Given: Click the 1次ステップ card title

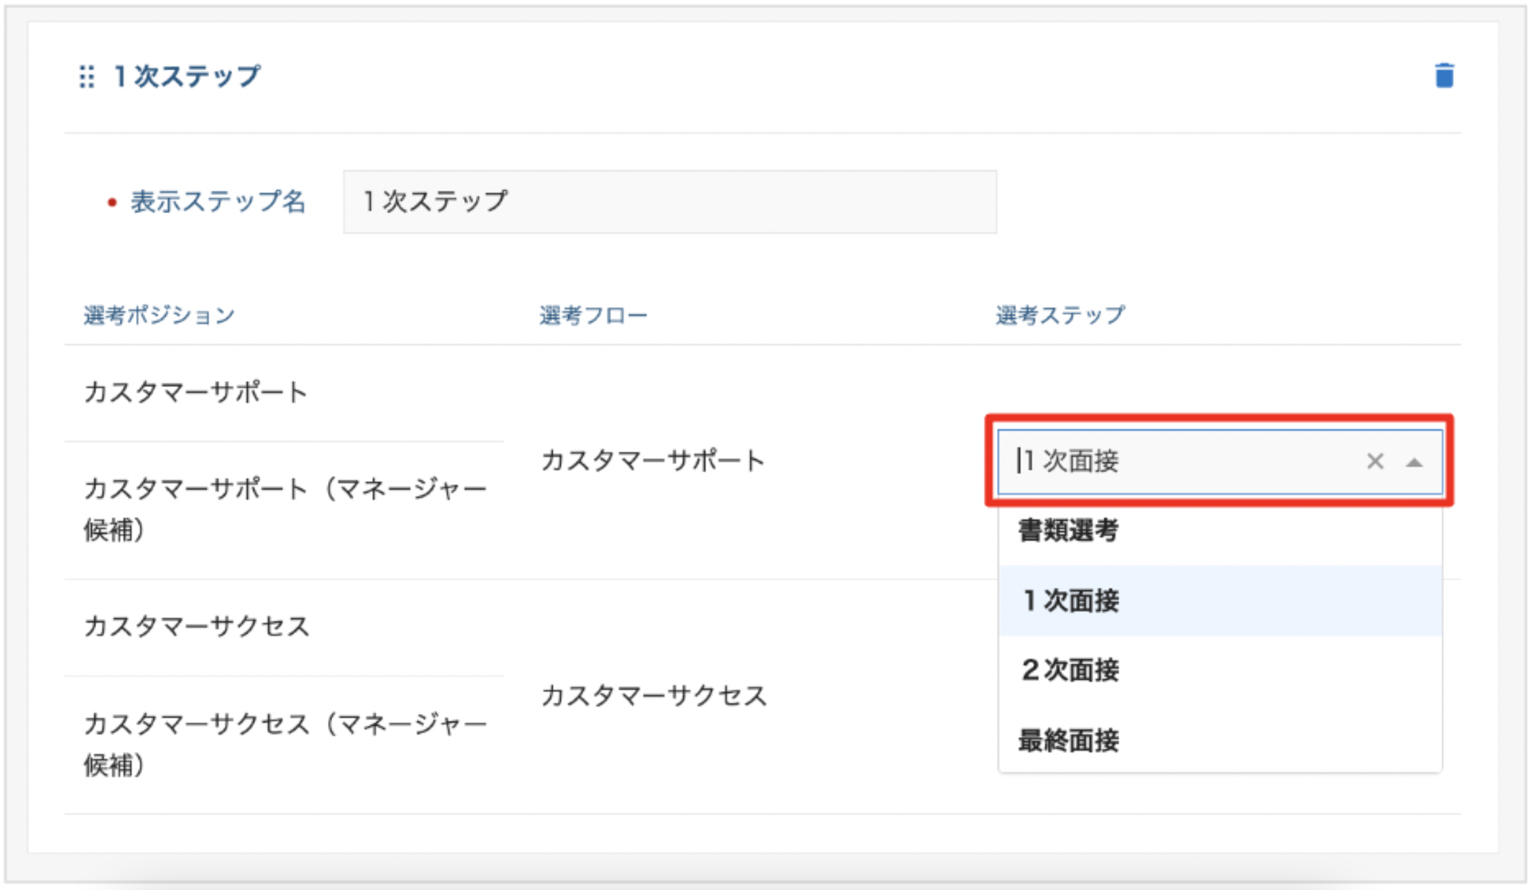Looking at the screenshot, I should tap(187, 76).
